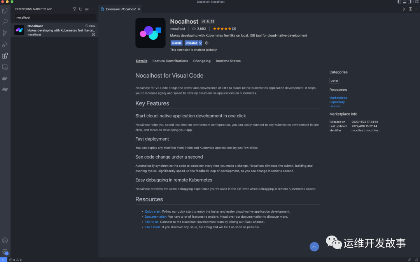The image size is (420, 262).
Task: Open the License resource link
Action: (x=335, y=106)
